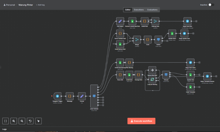The image size is (220, 132).
Task: Select the Ambil Data Barang node
Action: pos(120,63)
